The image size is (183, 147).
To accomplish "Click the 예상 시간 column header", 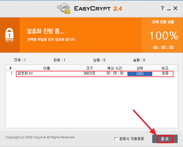I will coord(115,68).
